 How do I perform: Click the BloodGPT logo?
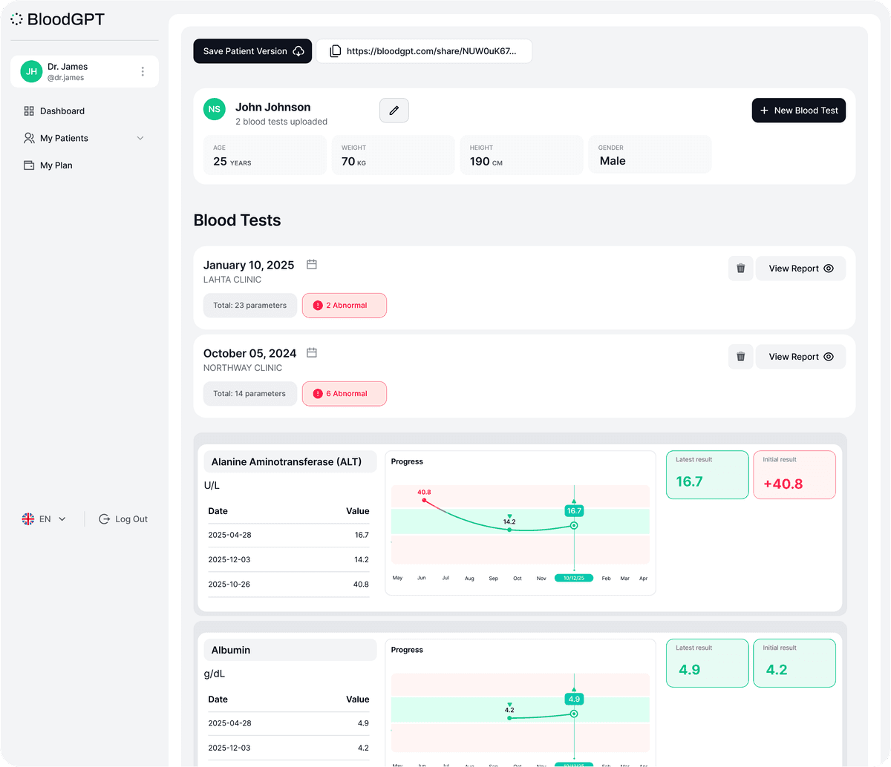pos(57,19)
